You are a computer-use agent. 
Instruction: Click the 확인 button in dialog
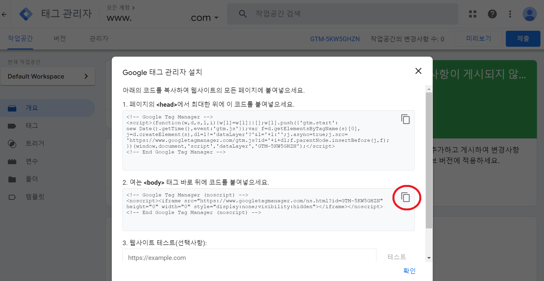click(409, 271)
